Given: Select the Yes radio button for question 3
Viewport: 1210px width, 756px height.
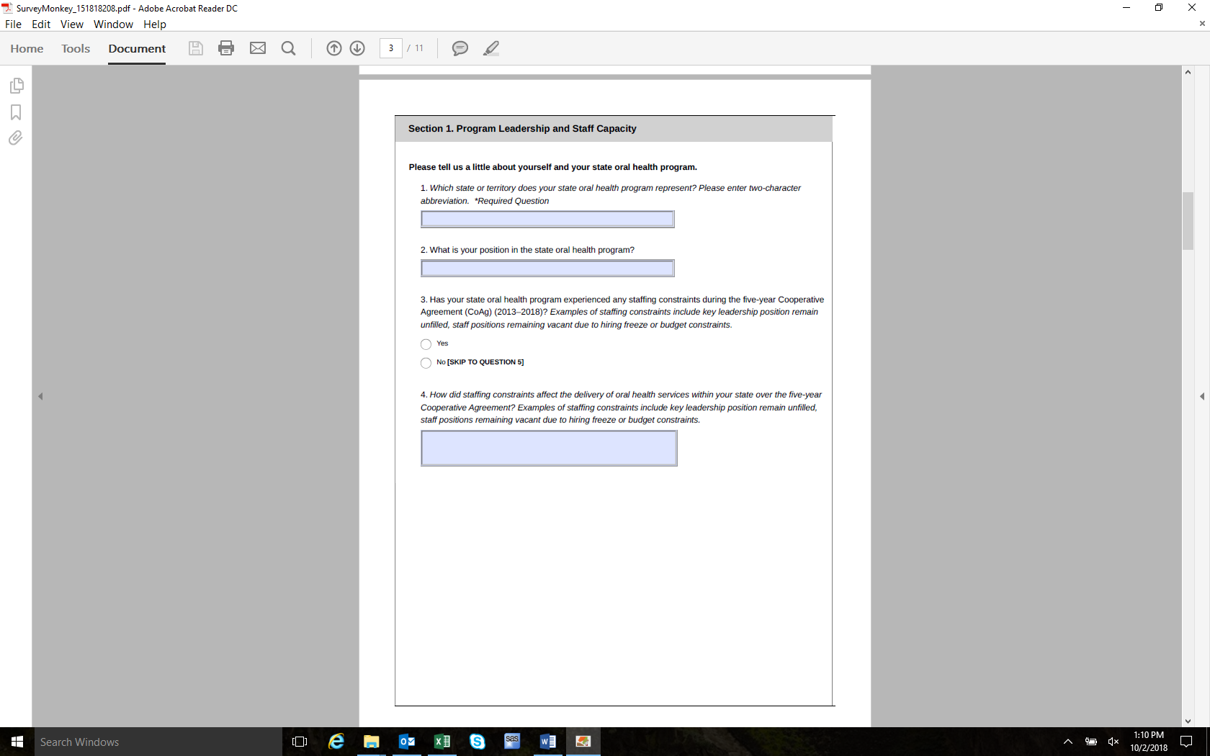Looking at the screenshot, I should coord(426,344).
